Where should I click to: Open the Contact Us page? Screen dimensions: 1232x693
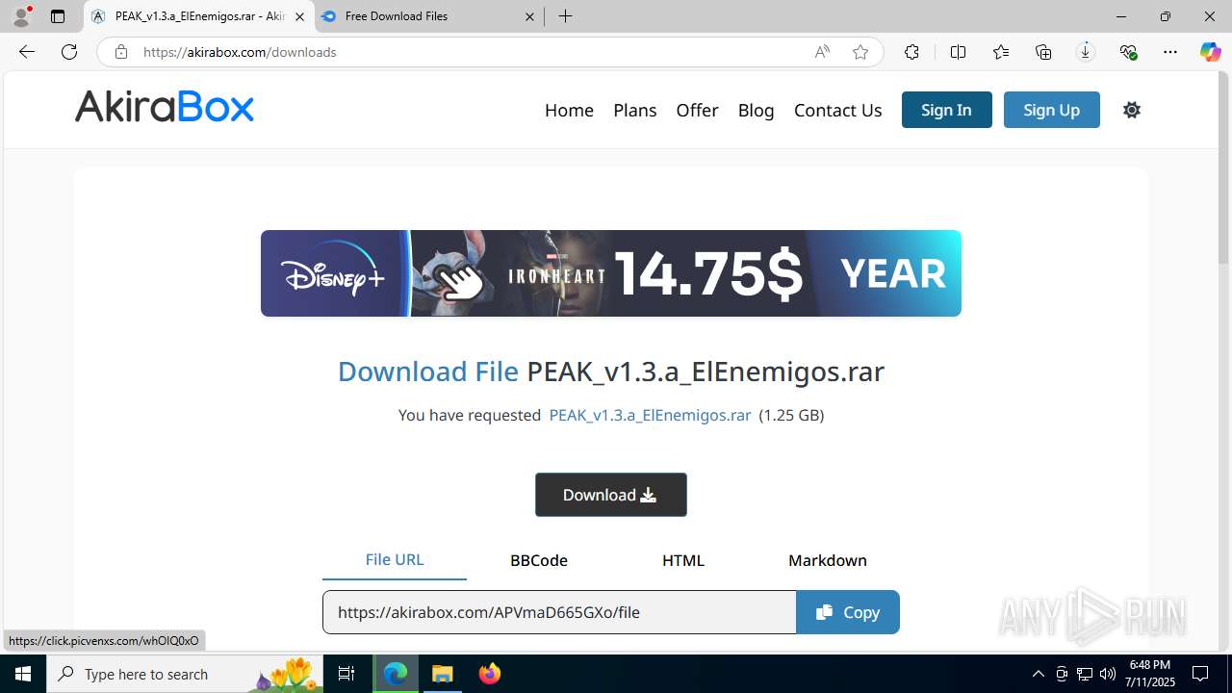click(x=837, y=110)
